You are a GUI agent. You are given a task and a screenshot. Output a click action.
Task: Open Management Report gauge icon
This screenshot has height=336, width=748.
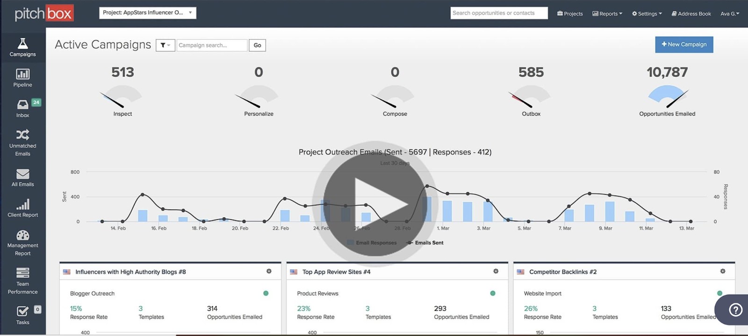point(22,235)
